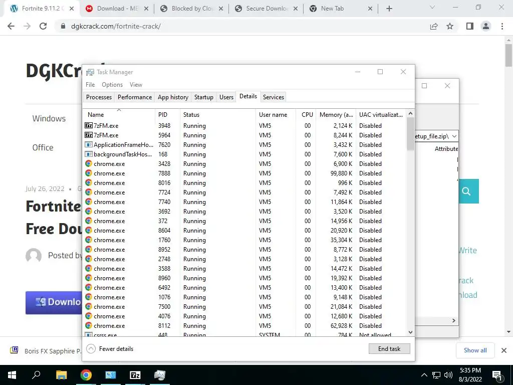The image size is (513, 385).
Task: Open Chrome profile avatar
Action: click(x=486, y=26)
